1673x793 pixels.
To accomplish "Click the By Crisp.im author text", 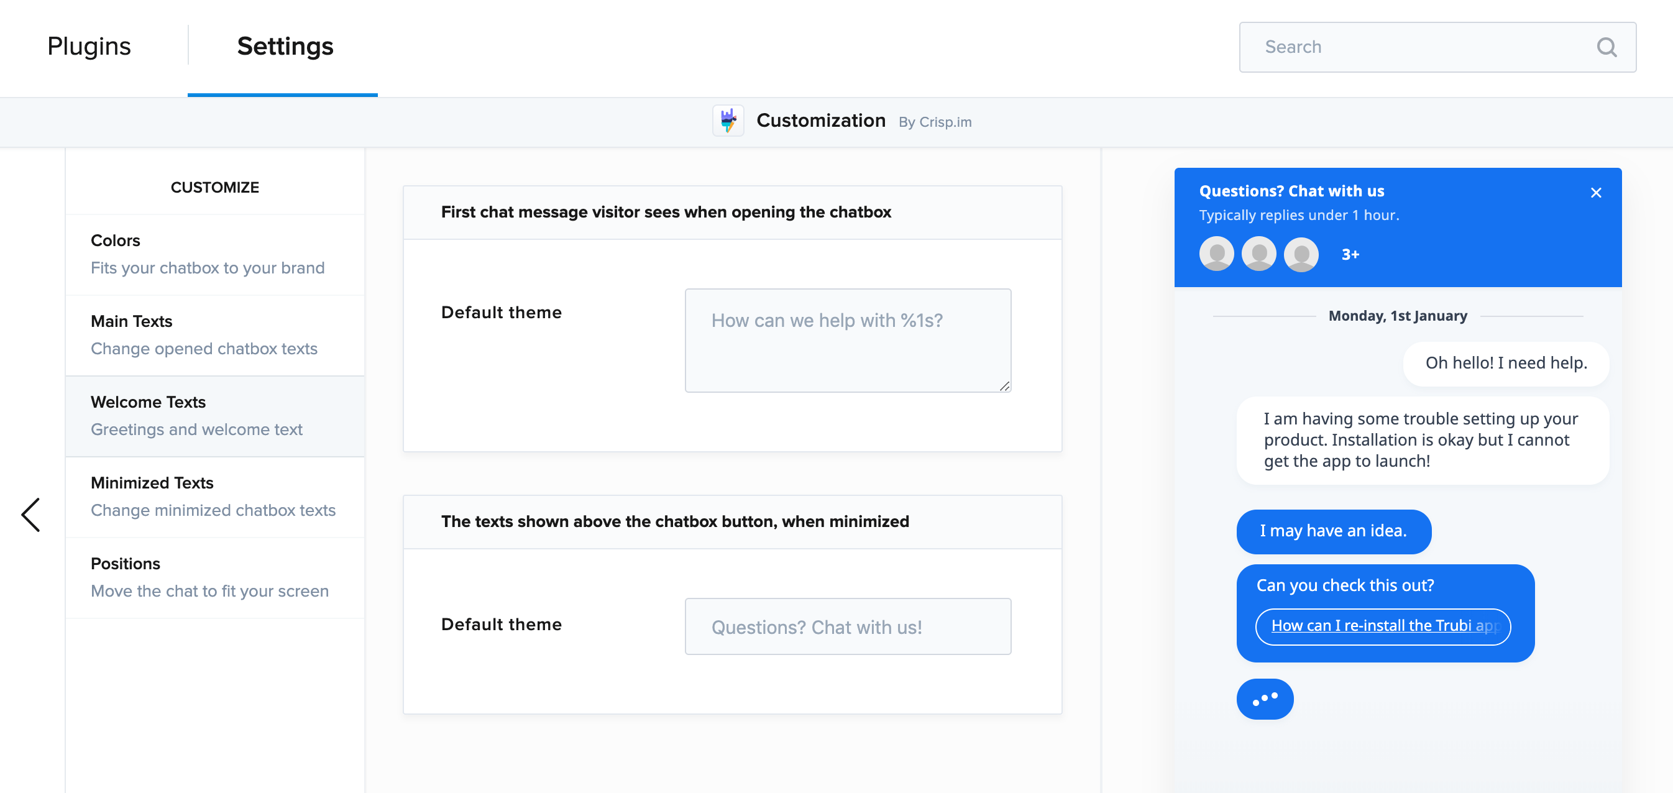I will (x=935, y=122).
